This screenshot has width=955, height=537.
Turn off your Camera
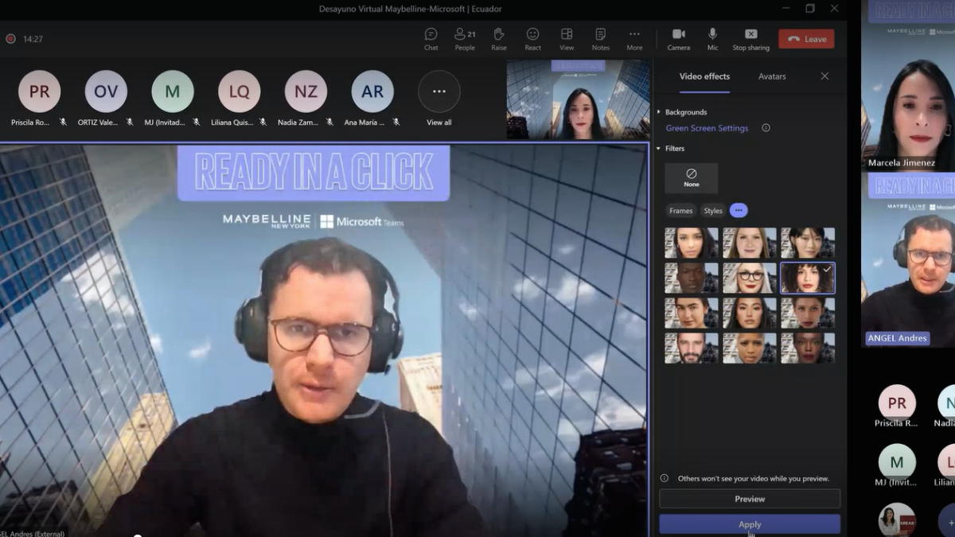click(679, 38)
